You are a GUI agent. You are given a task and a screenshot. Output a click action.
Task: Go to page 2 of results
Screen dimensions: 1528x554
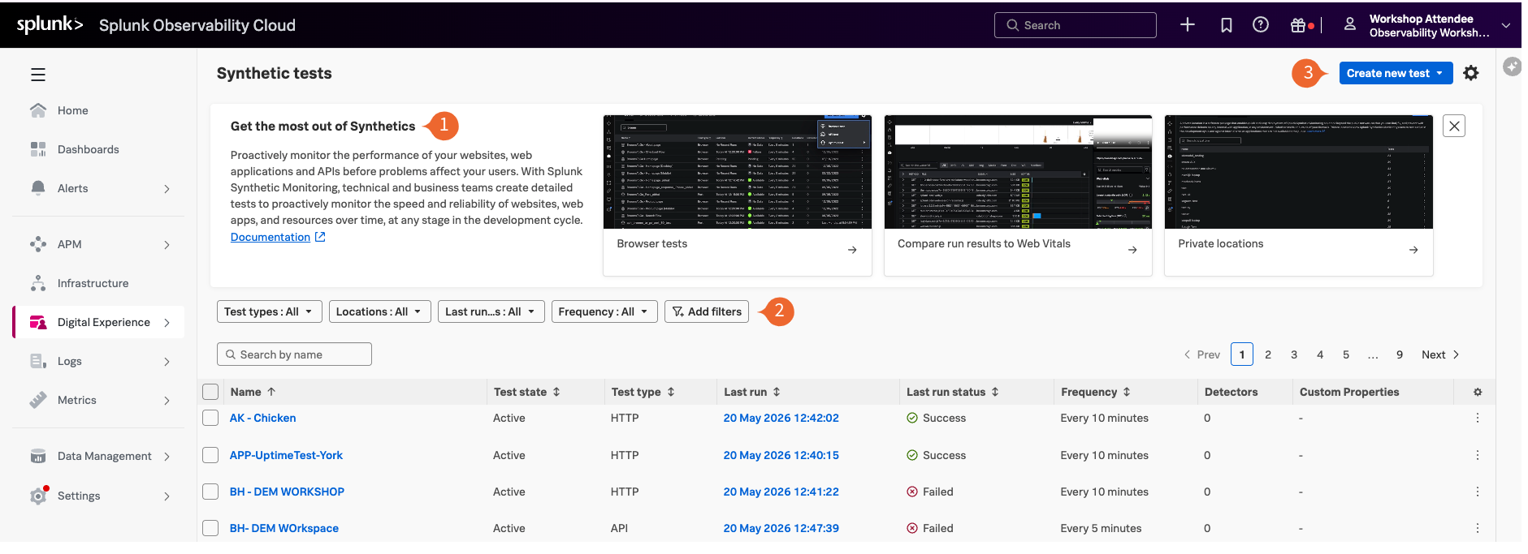tap(1268, 354)
